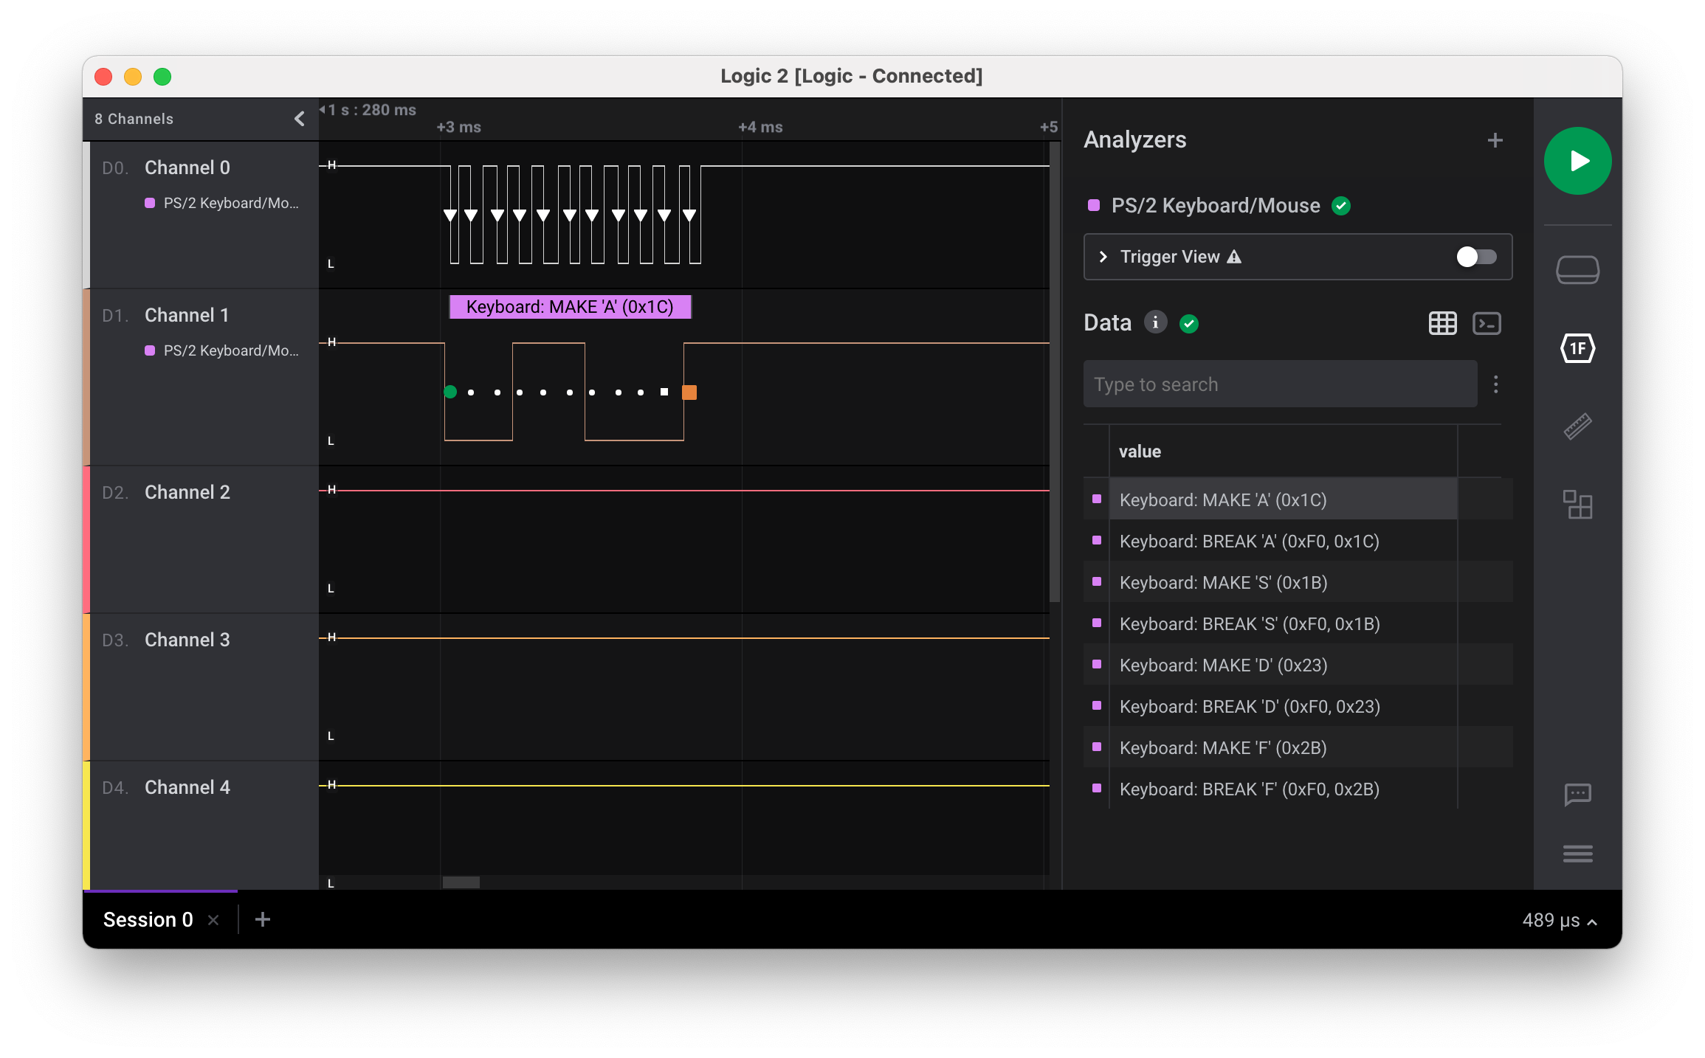
Task: Open the hamburger main menu icon
Action: [1577, 854]
